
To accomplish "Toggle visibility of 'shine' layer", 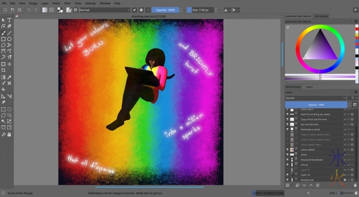I will click(x=287, y=154).
